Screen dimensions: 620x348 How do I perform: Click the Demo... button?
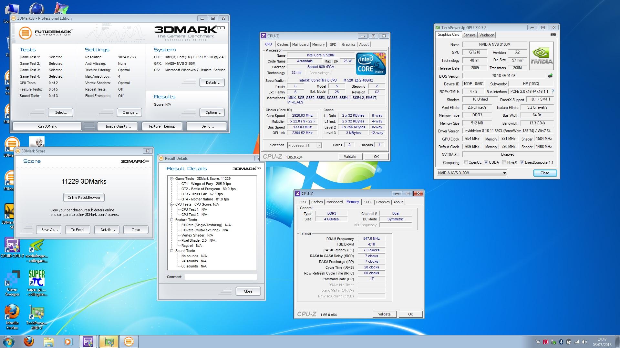click(207, 126)
